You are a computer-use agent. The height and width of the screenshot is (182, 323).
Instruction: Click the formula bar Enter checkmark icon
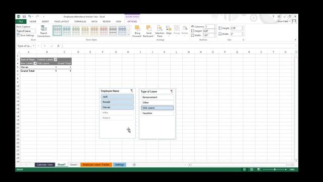pyautogui.click(x=51, y=46)
